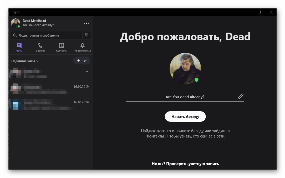Click the Люди, группы и сообщения search field
285x178 pixels.
tap(50, 35)
